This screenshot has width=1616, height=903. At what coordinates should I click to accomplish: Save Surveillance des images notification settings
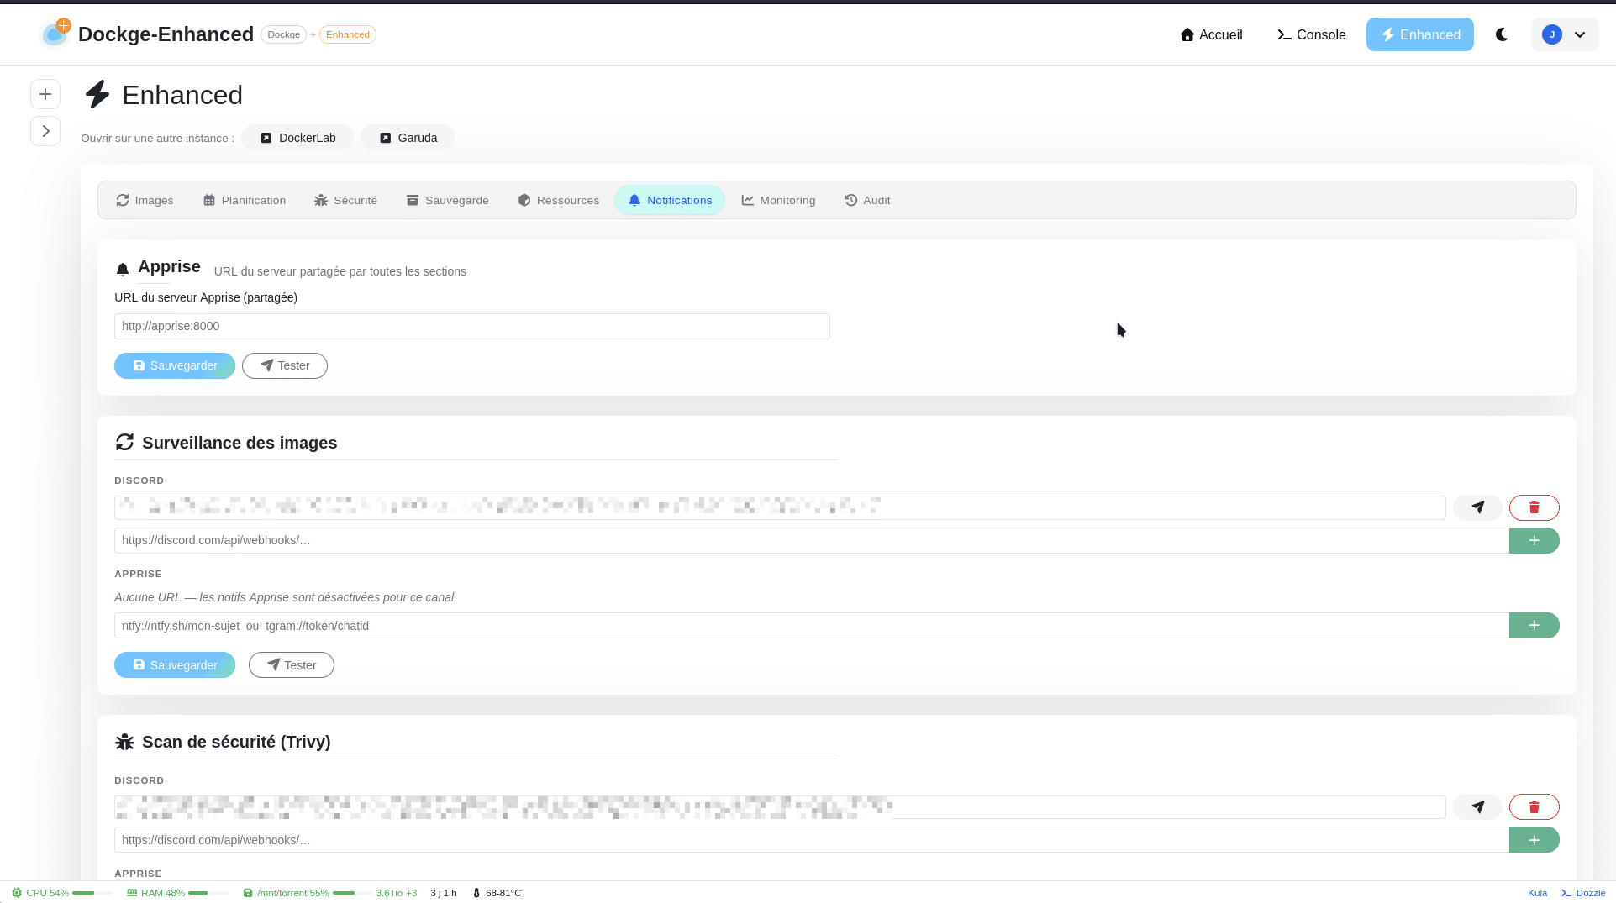[x=175, y=665]
